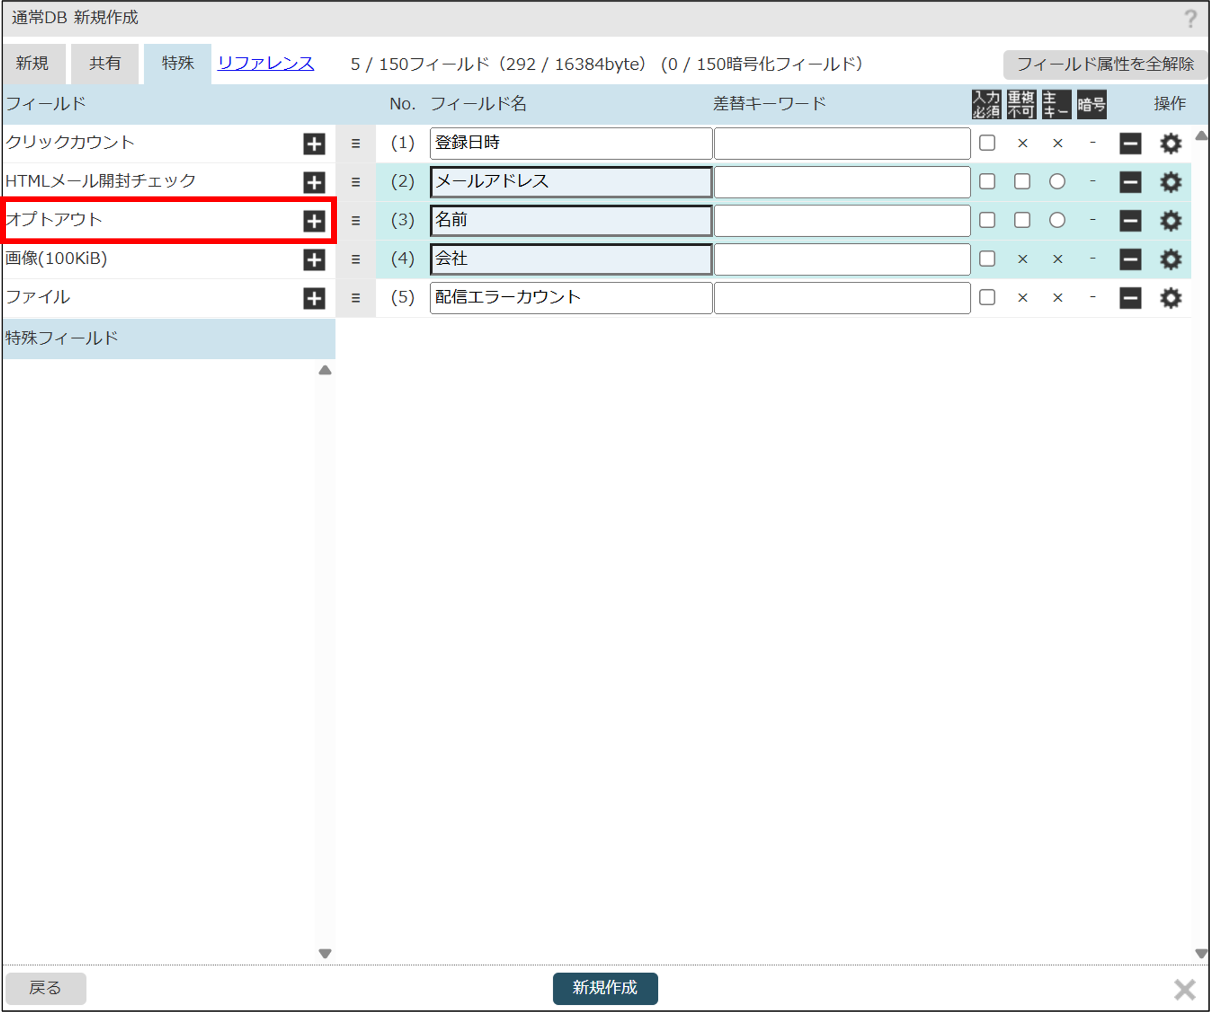Open the リファレンス link

coord(265,63)
